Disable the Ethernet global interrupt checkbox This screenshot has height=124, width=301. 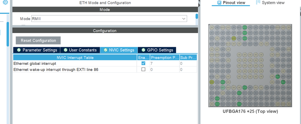pos(143,63)
